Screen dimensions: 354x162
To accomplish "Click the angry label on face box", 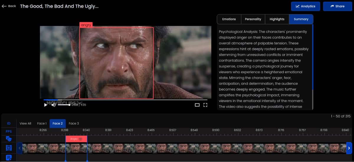I will 86,25.
